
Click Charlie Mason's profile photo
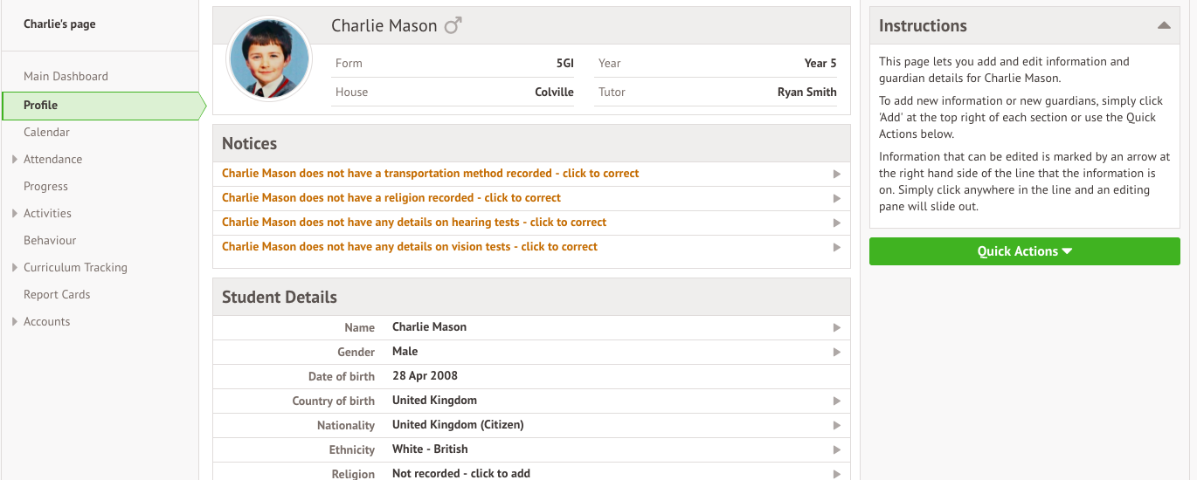(x=269, y=59)
